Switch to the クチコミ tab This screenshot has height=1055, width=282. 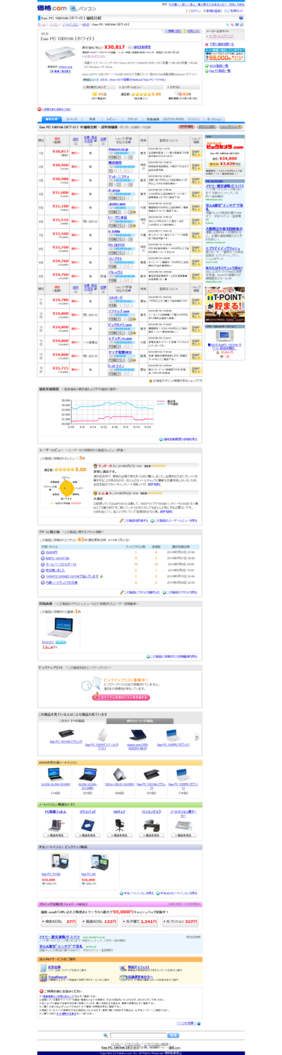click(x=131, y=119)
